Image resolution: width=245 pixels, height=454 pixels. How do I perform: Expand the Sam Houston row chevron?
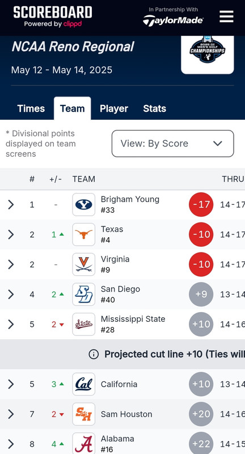coord(11,414)
